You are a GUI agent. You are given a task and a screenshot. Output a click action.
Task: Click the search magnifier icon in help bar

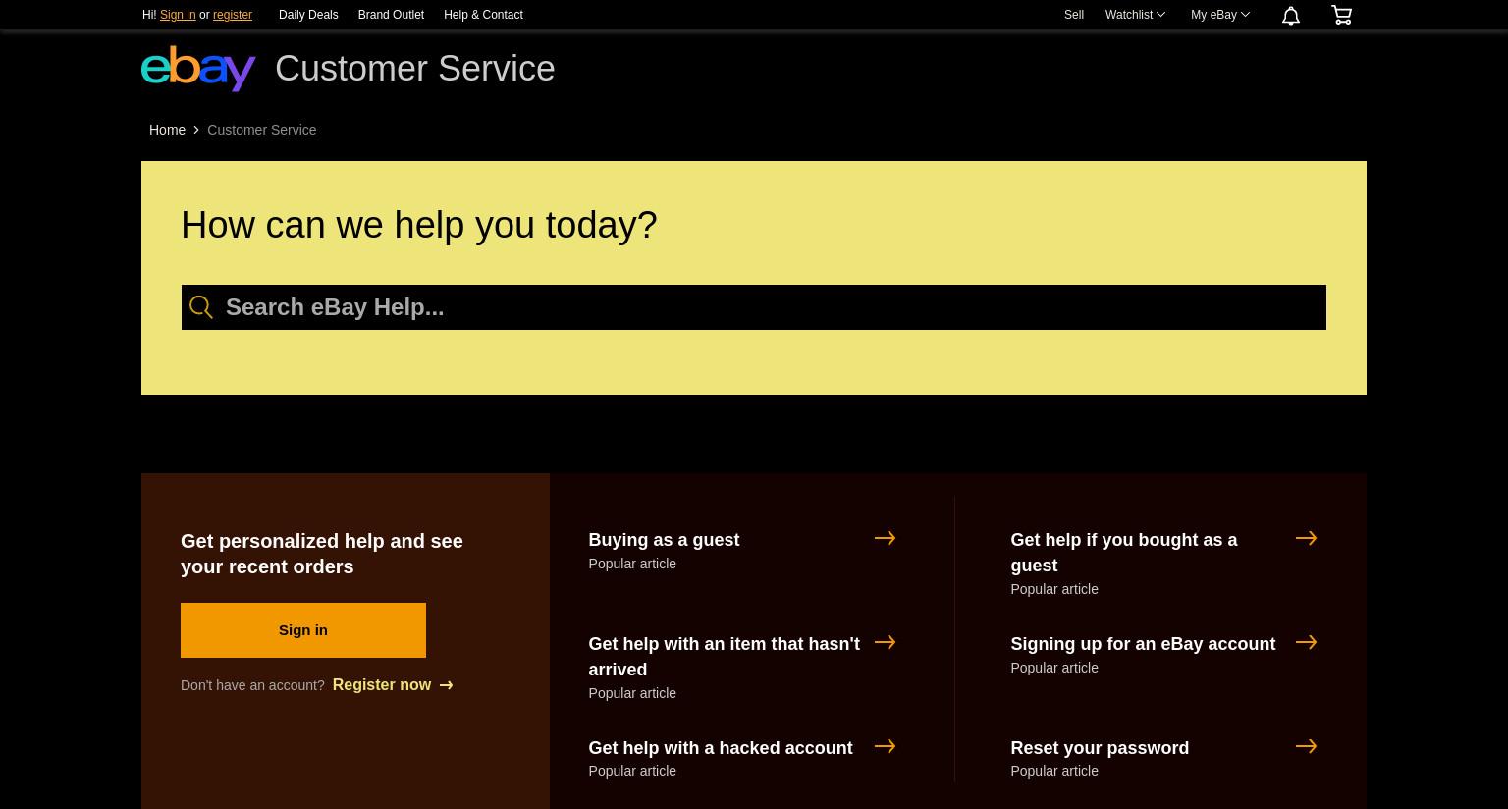point(201,307)
